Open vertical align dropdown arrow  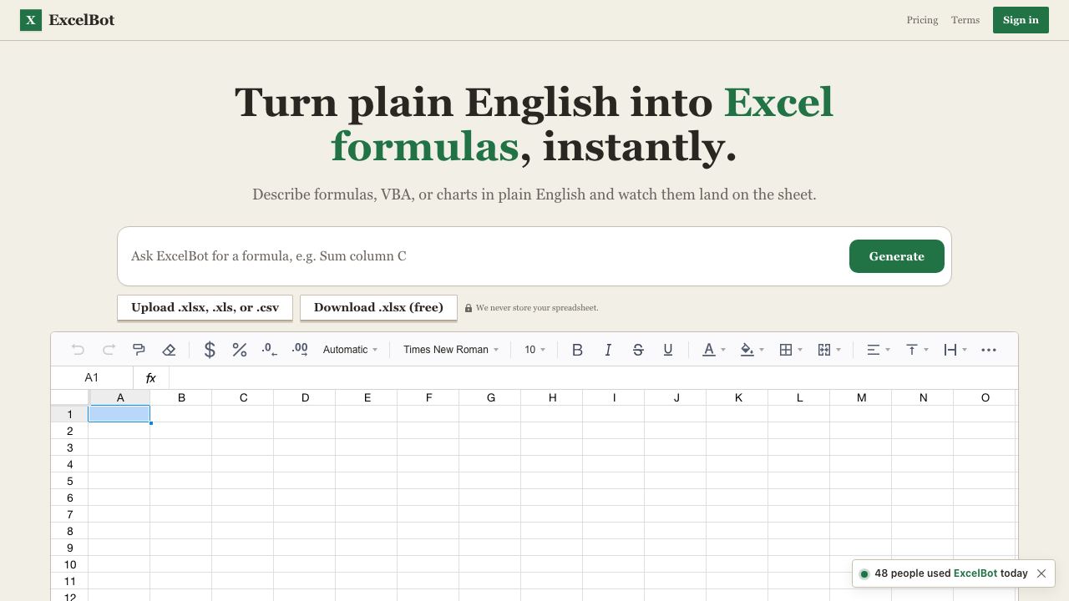tap(926, 350)
